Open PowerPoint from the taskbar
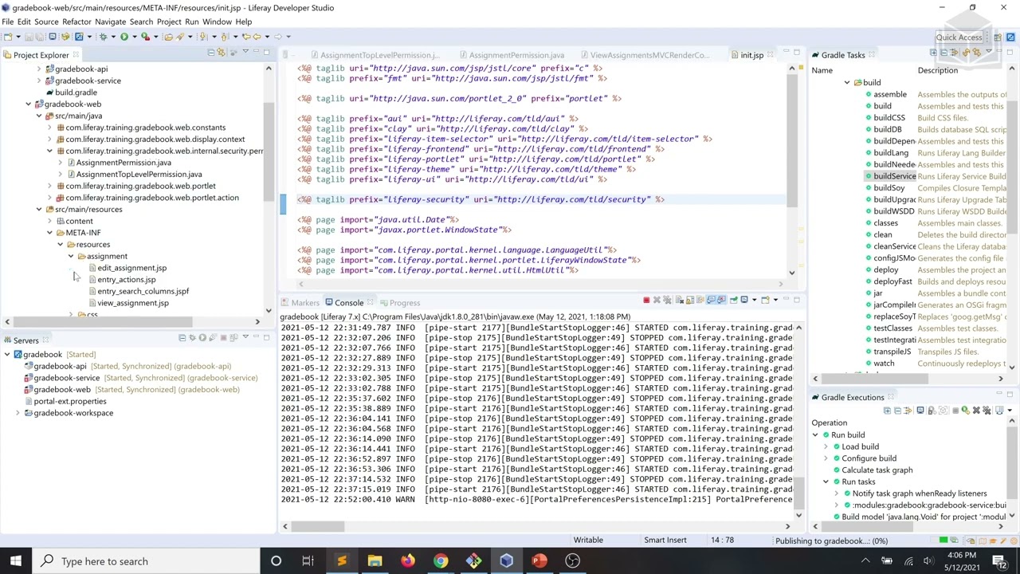The width and height of the screenshot is (1020, 574). tap(540, 561)
